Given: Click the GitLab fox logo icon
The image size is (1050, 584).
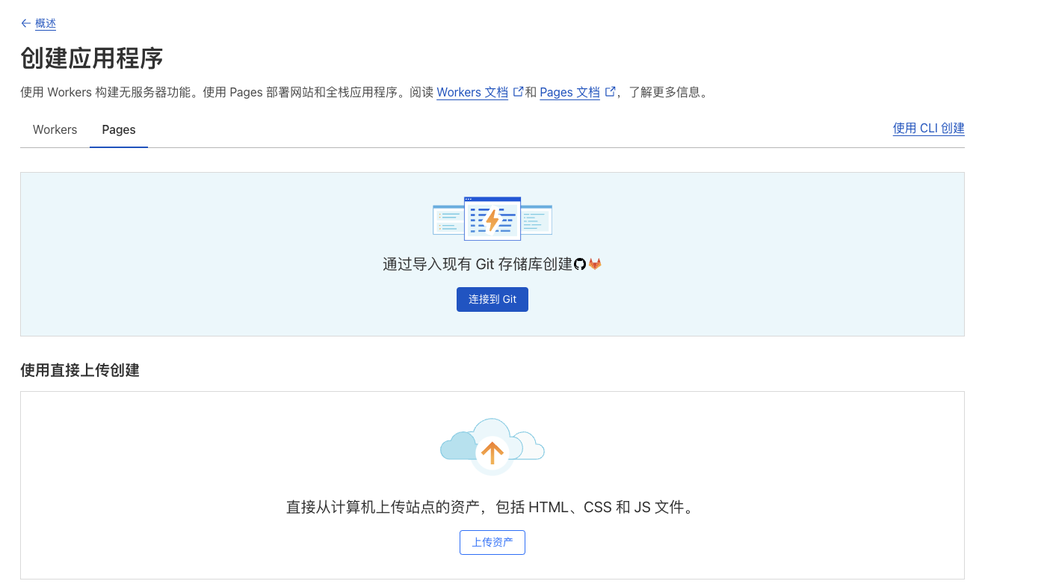Looking at the screenshot, I should pos(595,264).
